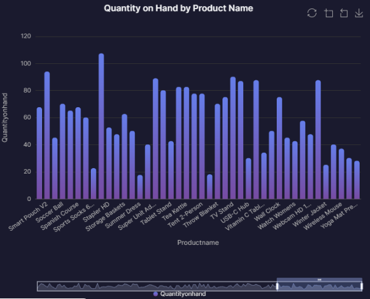Click the selected window of the zoom slider

click(319, 287)
